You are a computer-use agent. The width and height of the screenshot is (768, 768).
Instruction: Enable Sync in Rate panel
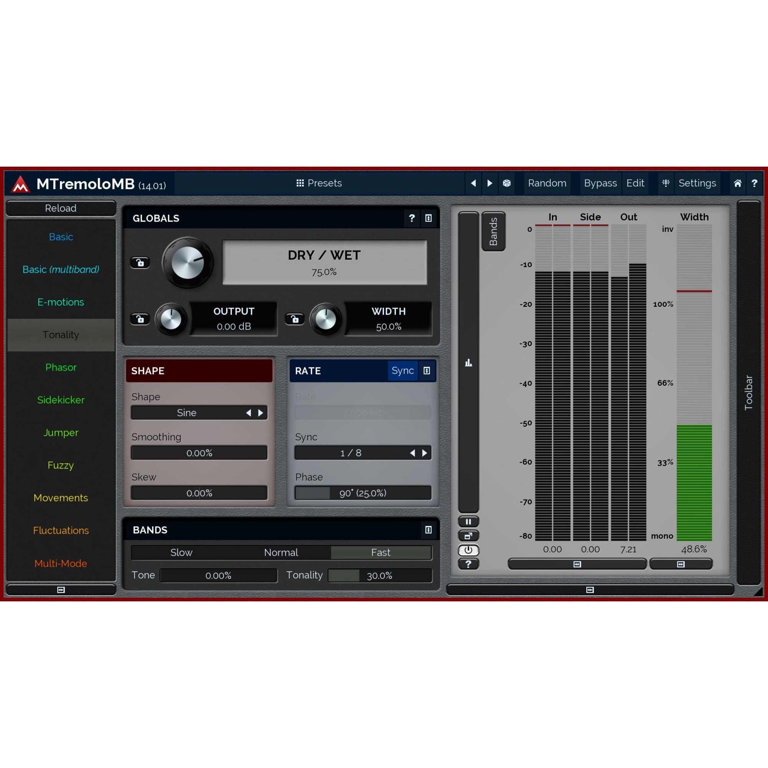[403, 371]
